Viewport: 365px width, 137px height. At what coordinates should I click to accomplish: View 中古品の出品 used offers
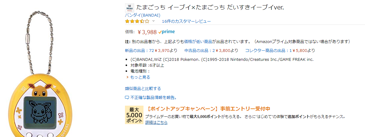click(x=211, y=50)
